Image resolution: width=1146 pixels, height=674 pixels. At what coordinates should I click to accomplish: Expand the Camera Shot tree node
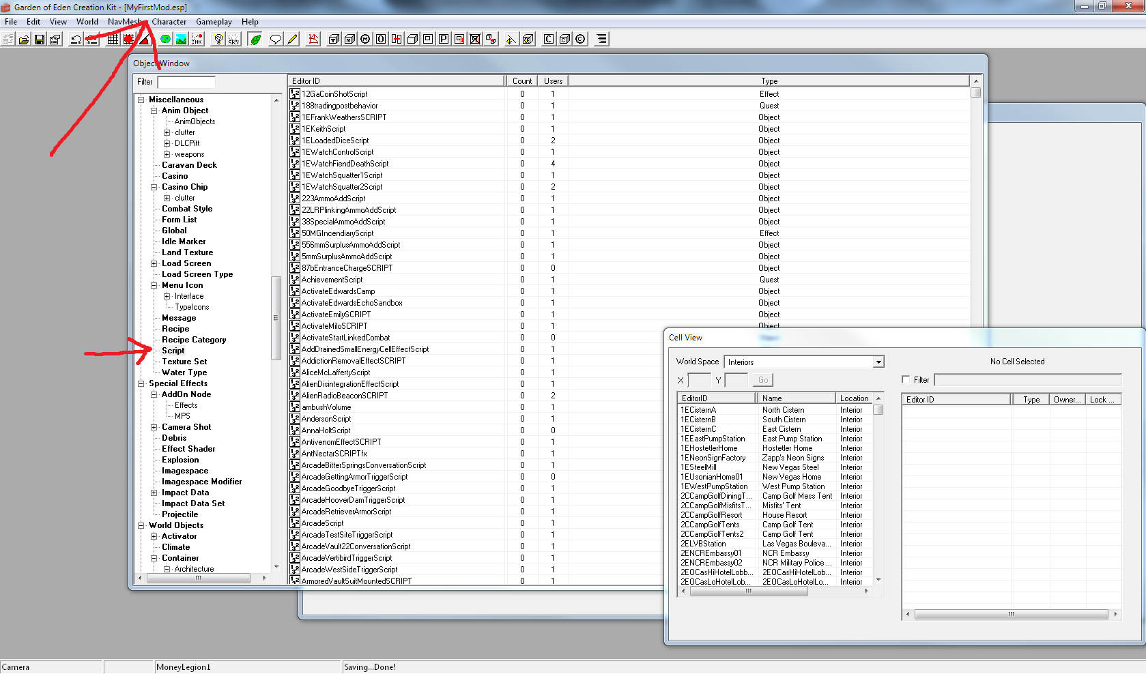[x=154, y=427]
